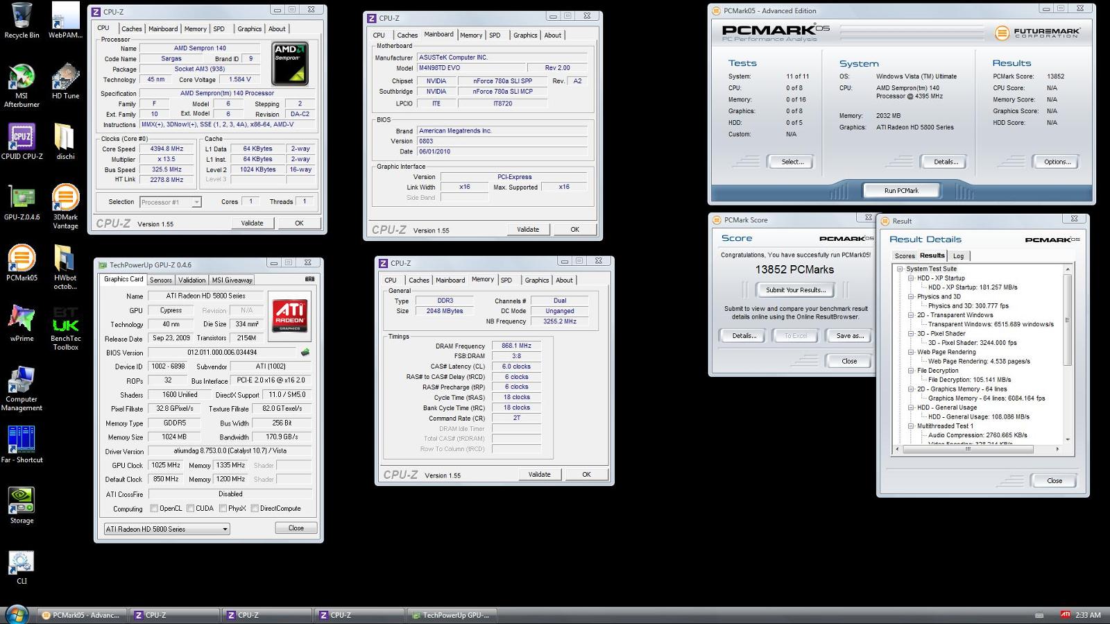Open the HD Tune desktop icon
This screenshot has height=624, width=1110.
tap(65, 81)
